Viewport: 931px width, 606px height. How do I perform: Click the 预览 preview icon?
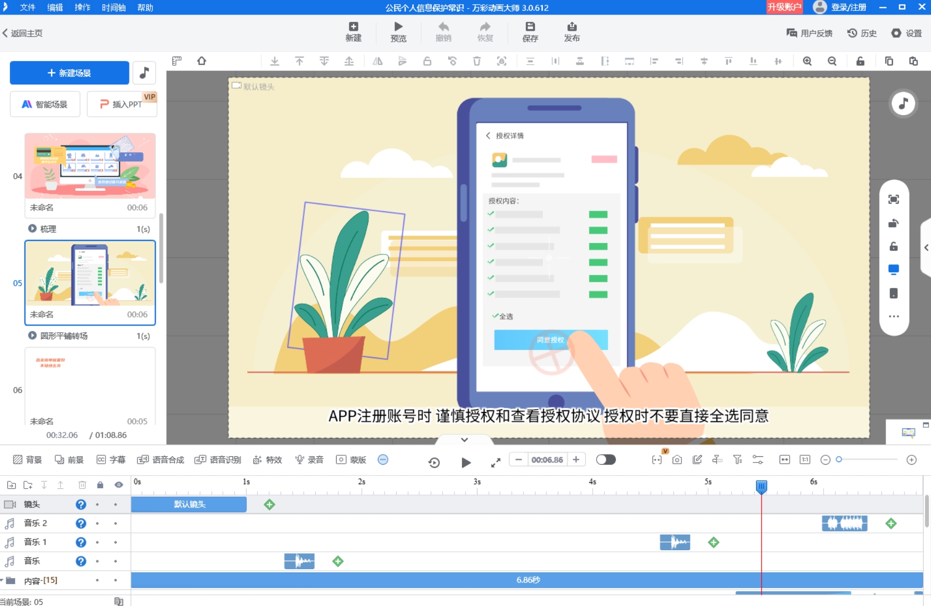pos(398,32)
